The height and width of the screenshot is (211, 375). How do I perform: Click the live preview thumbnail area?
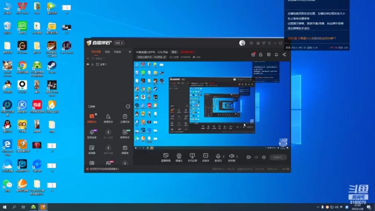pyautogui.click(x=211, y=105)
